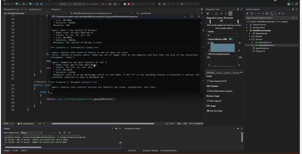Click the editor horizontal scrollbar

[103, 123]
